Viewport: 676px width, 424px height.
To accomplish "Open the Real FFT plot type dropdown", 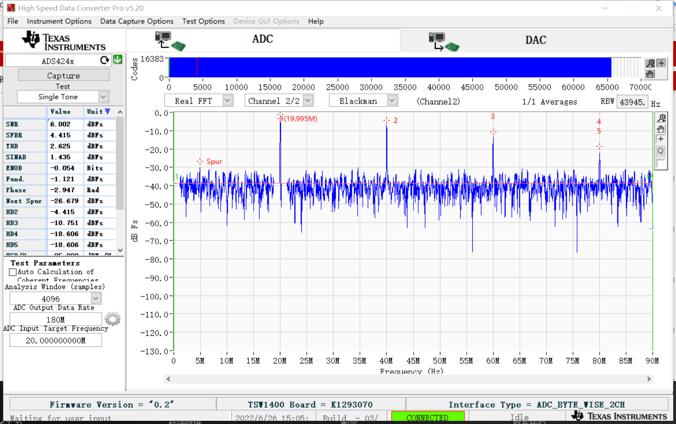I will [x=227, y=100].
